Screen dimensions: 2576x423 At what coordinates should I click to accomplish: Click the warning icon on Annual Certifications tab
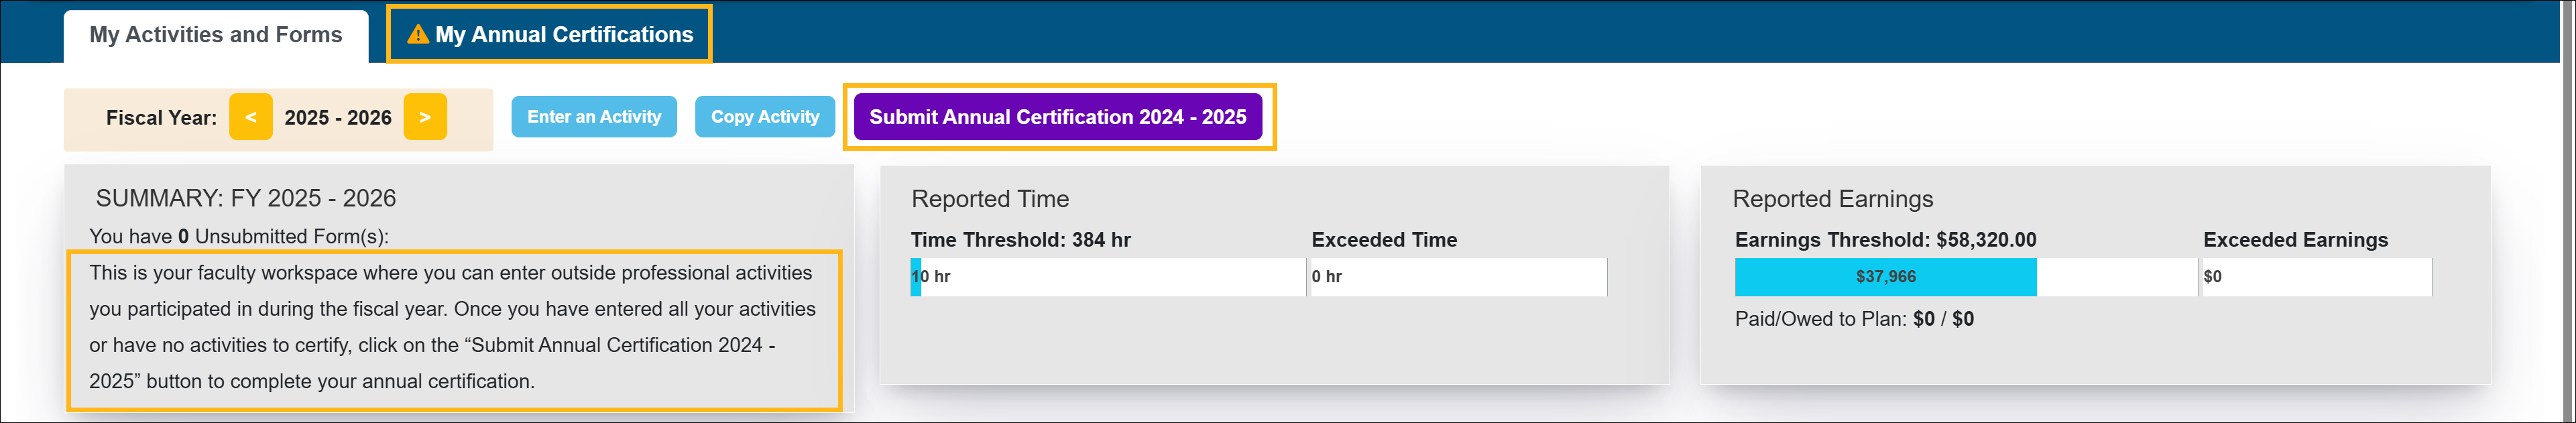[418, 35]
